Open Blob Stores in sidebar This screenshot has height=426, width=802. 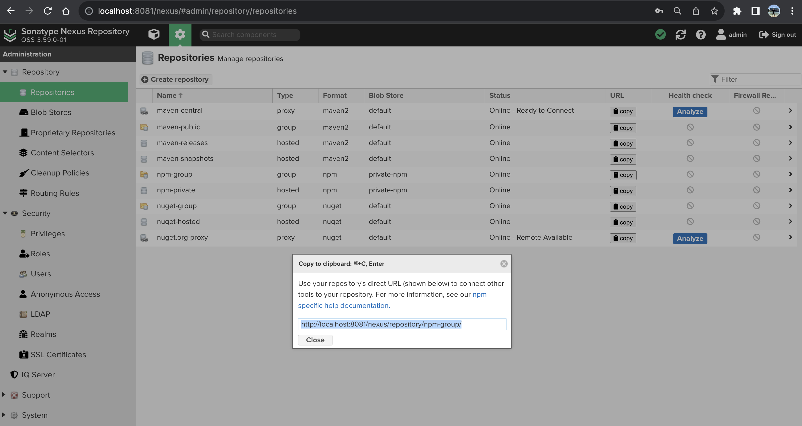51,112
